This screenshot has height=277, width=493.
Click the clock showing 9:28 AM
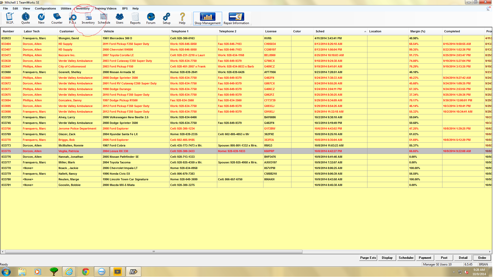pyautogui.click(x=479, y=270)
